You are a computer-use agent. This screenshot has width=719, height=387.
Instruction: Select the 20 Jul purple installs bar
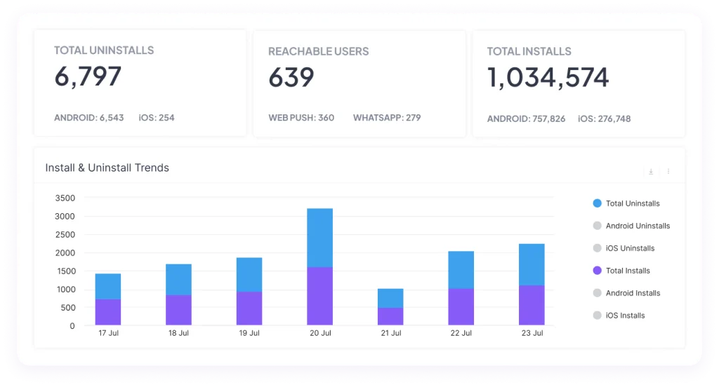click(320, 296)
